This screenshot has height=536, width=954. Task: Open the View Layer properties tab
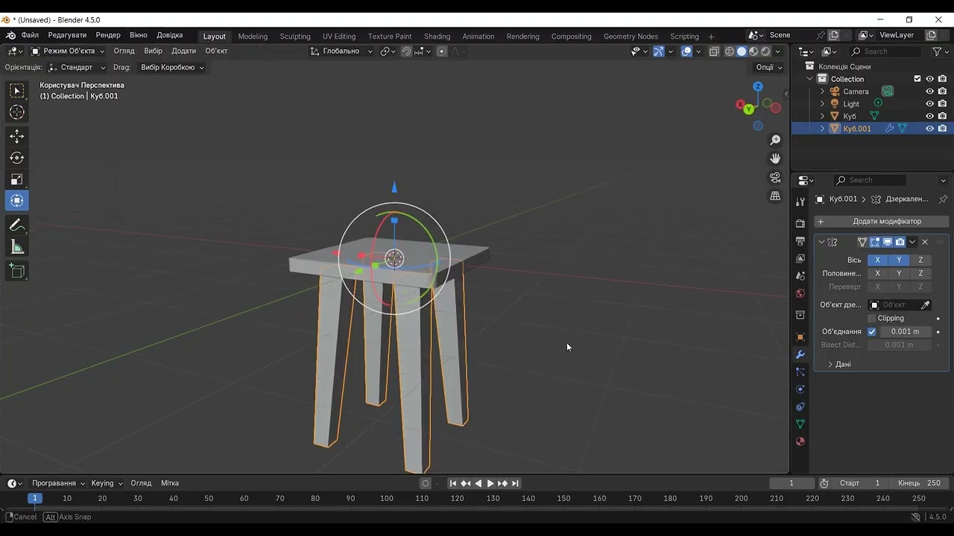tap(800, 258)
